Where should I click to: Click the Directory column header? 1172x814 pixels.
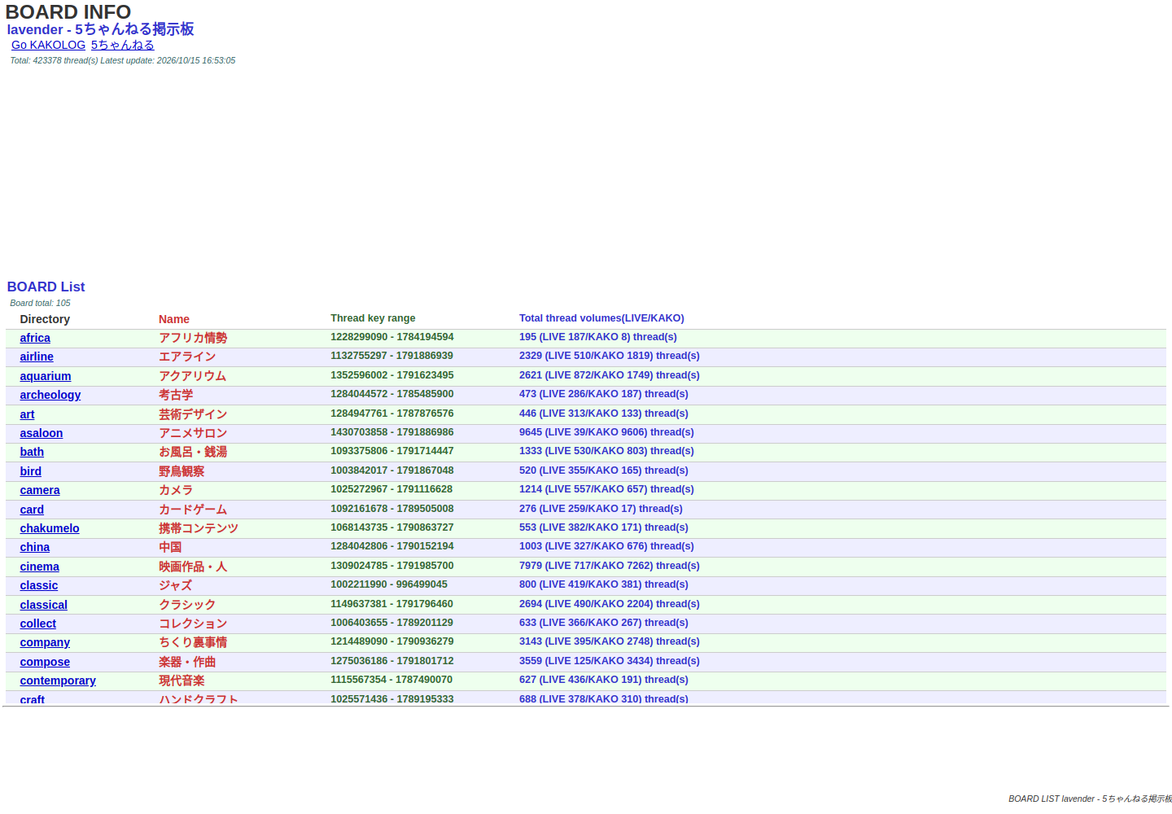coord(45,319)
